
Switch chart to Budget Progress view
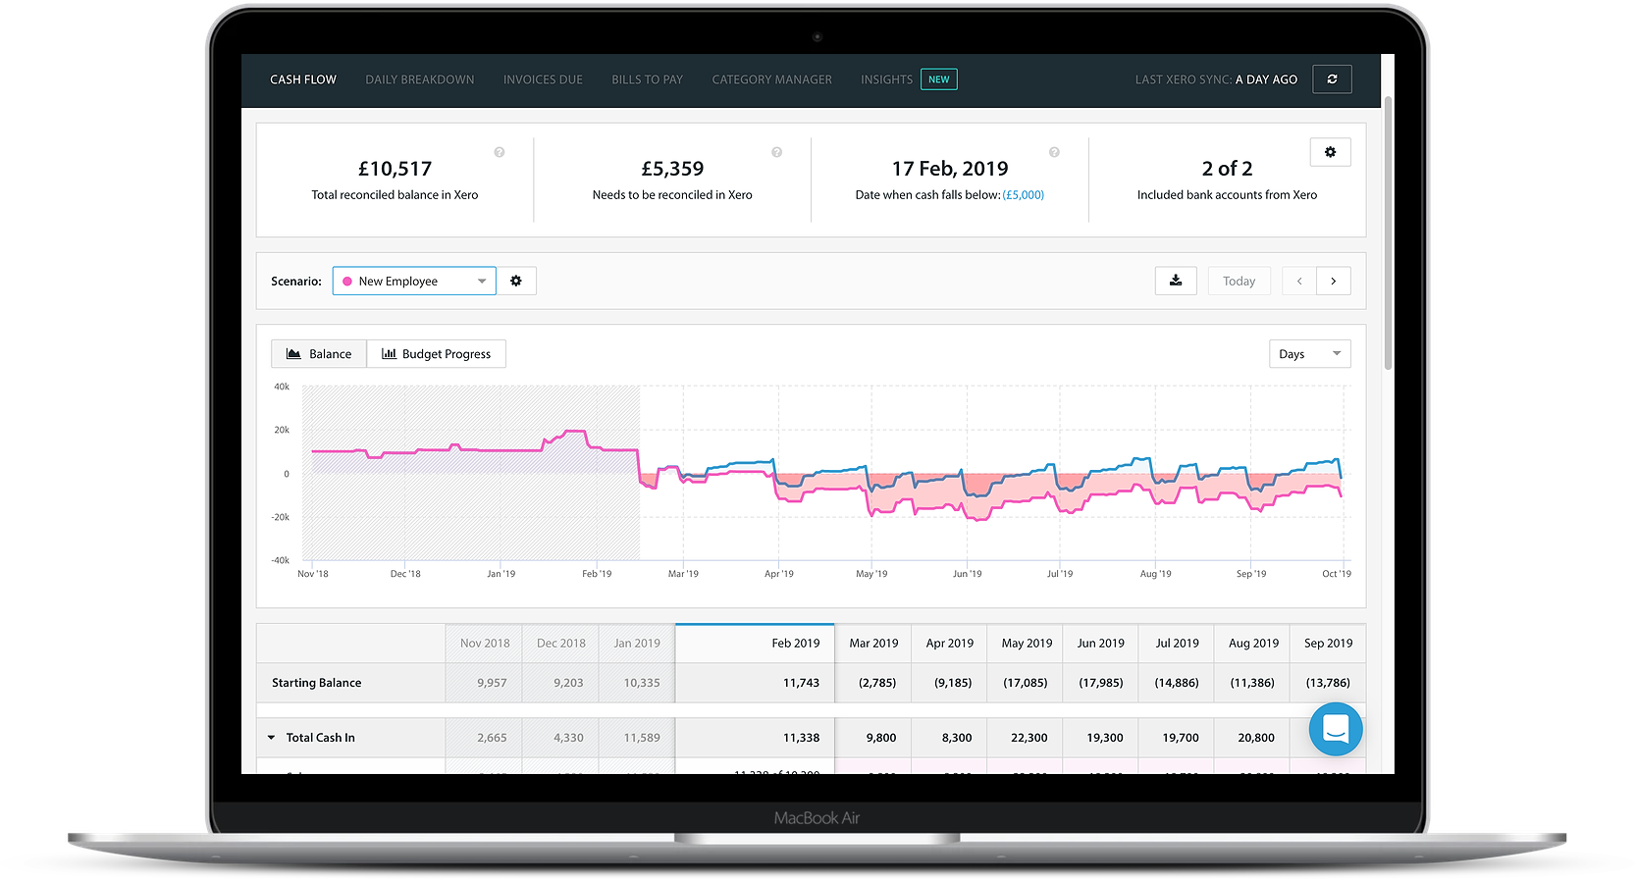point(437,354)
